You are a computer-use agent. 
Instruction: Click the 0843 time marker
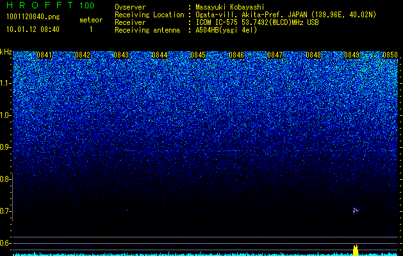pyautogui.click(x=121, y=55)
